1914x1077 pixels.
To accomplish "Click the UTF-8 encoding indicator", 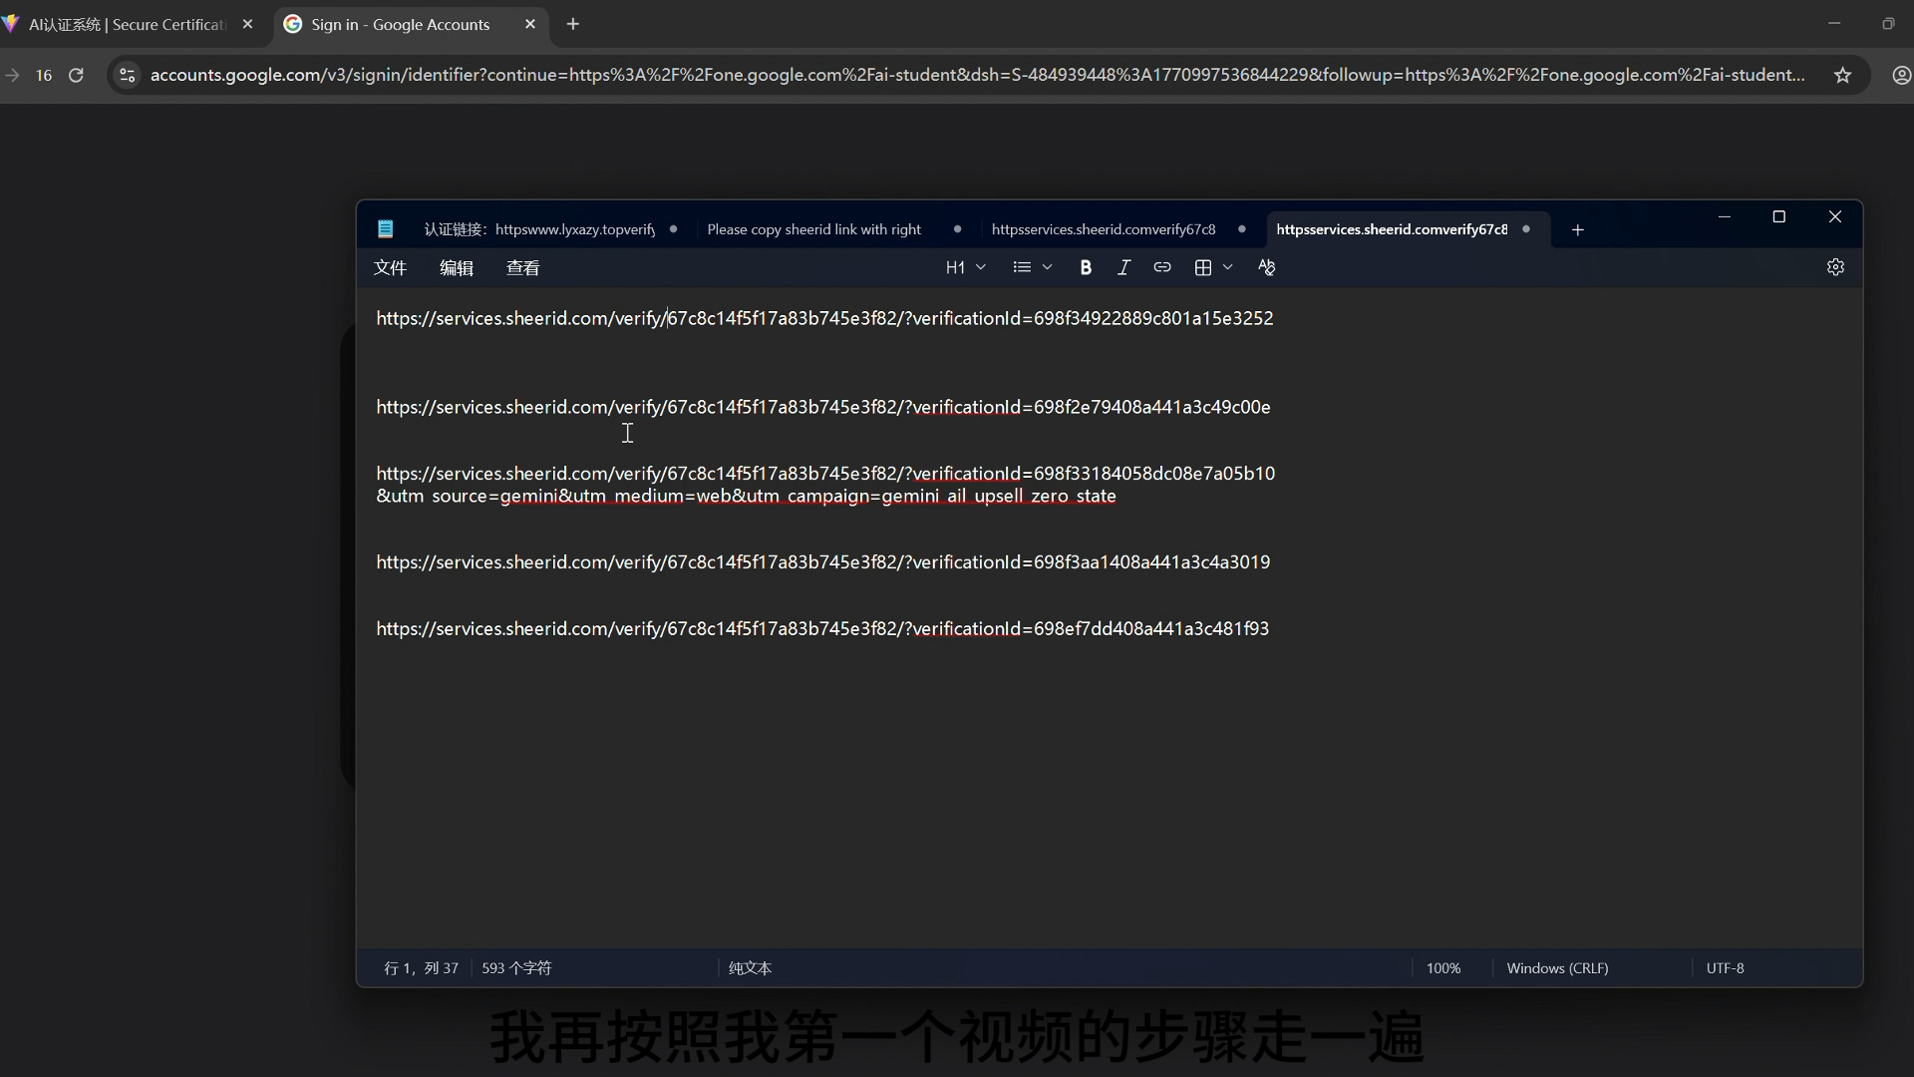I will pyautogui.click(x=1725, y=968).
